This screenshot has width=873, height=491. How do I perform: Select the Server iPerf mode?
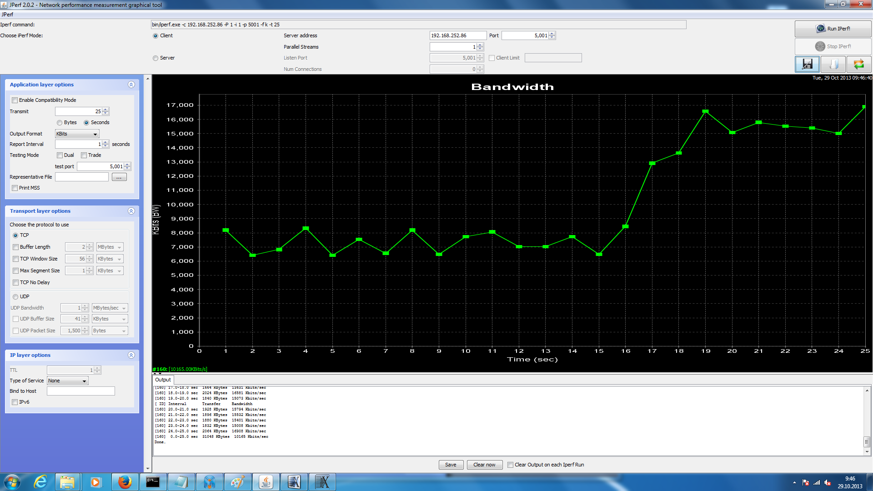click(x=156, y=58)
